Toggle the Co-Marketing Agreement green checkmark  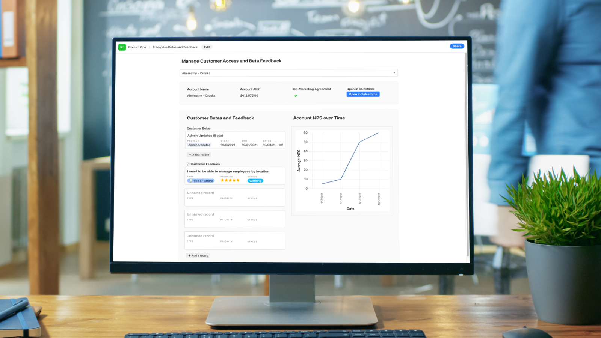(x=296, y=95)
